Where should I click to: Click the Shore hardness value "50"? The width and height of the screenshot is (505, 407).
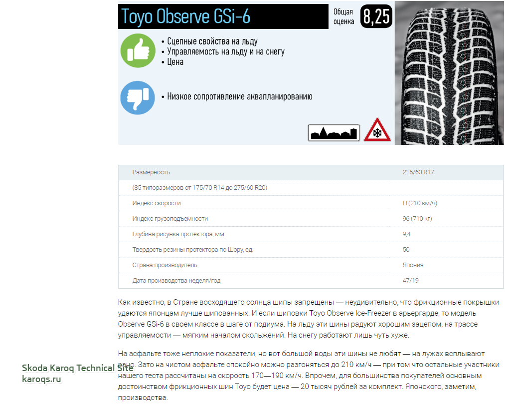406,250
